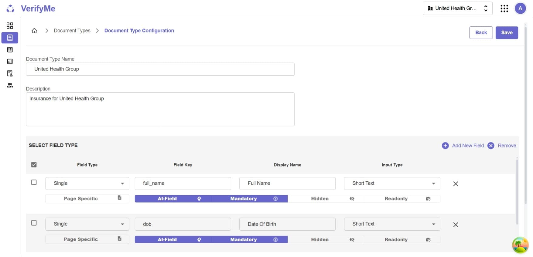The image size is (533, 257).
Task: Click the VerifyMe logo icon
Action: pos(10,8)
